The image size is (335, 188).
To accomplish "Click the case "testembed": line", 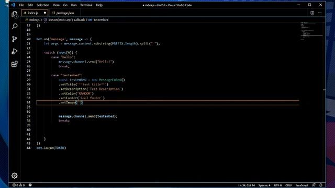I will pos(66,75).
